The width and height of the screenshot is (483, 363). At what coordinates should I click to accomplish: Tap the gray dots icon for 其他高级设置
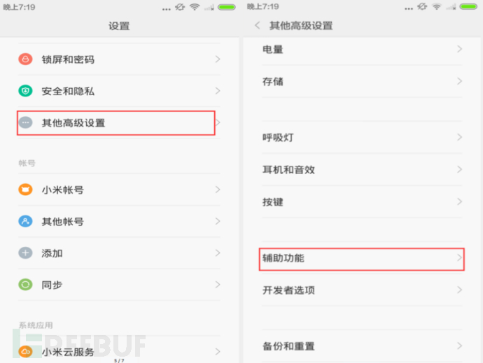[25, 122]
